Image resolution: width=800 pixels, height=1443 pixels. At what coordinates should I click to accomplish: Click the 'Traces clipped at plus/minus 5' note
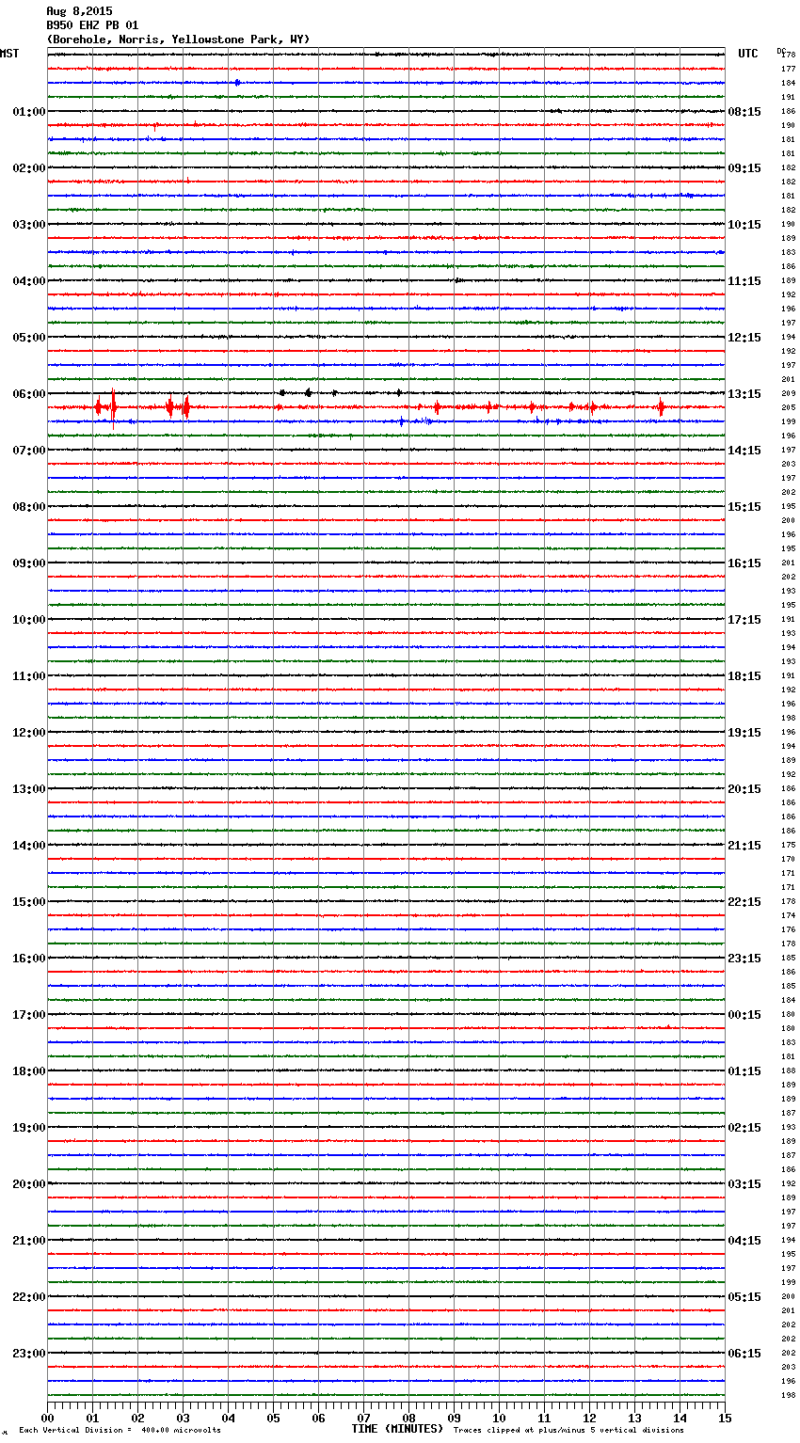coord(568,1430)
